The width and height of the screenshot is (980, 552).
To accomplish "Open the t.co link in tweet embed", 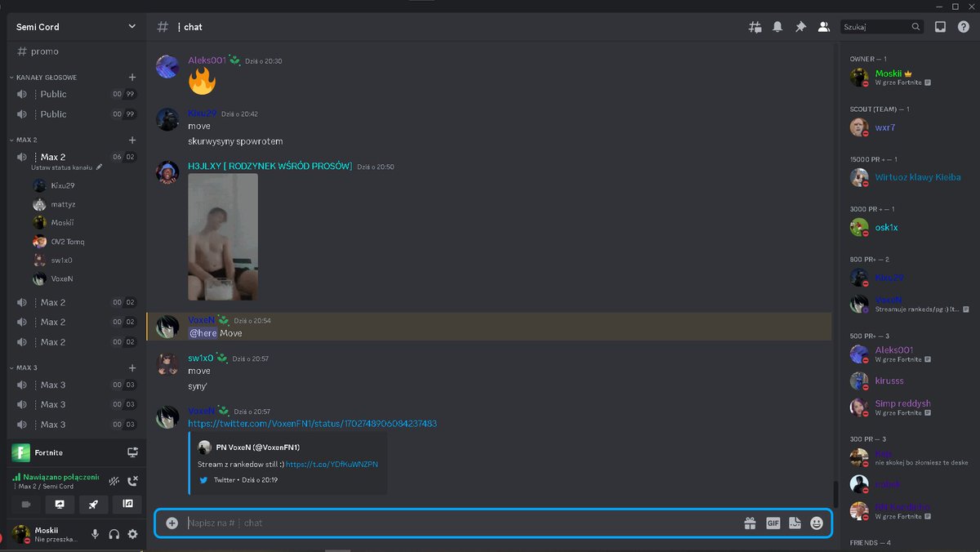I will (332, 464).
